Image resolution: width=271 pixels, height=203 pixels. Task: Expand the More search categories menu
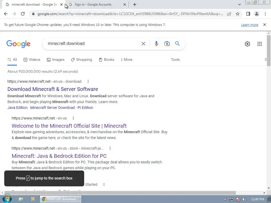click(x=127, y=60)
